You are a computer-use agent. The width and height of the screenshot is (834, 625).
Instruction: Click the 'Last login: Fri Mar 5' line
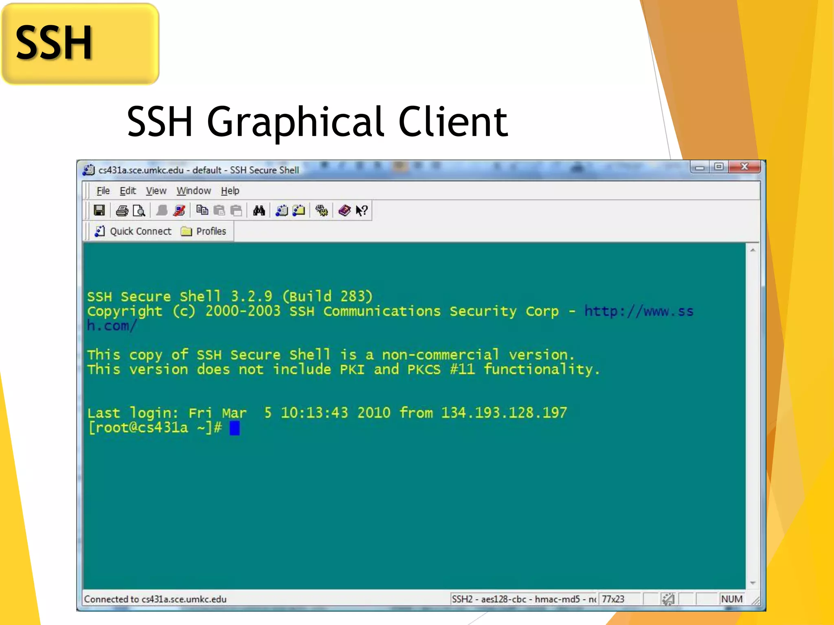[327, 413]
